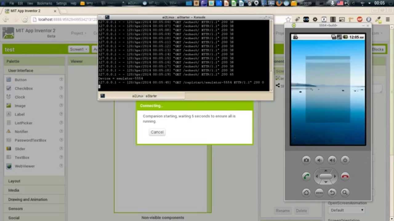Open help for Label component
The width and height of the screenshot is (394, 221).
[61, 114]
